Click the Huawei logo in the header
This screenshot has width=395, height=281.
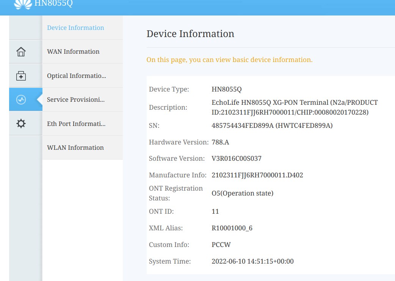click(23, 4)
